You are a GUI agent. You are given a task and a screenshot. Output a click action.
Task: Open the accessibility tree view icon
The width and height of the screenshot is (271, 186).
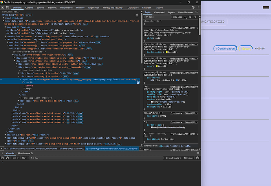pyautogui.click(x=137, y=15)
